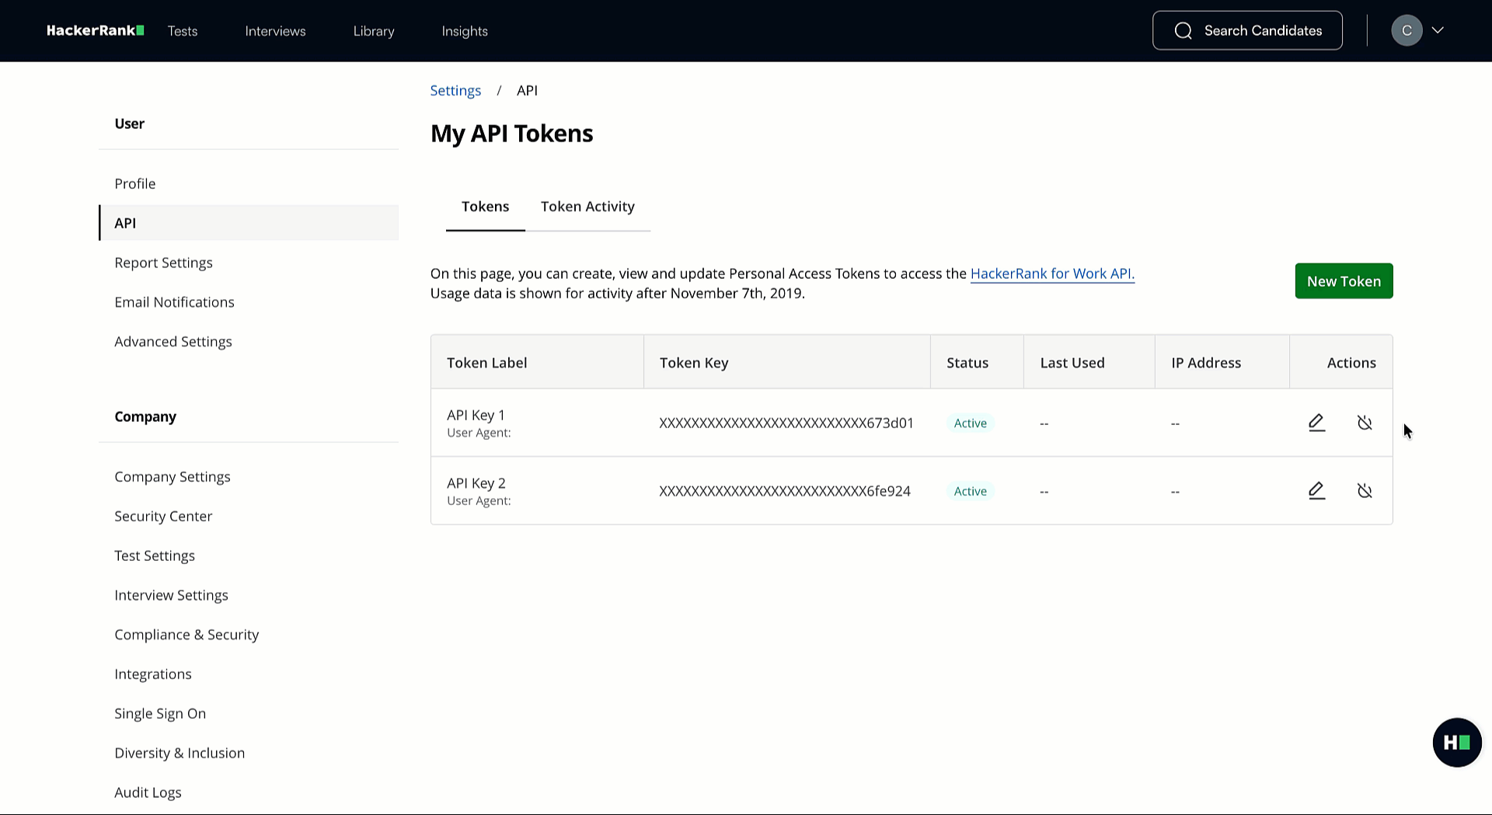1492x815 pixels.
Task: Open Company Settings
Action: point(173,477)
